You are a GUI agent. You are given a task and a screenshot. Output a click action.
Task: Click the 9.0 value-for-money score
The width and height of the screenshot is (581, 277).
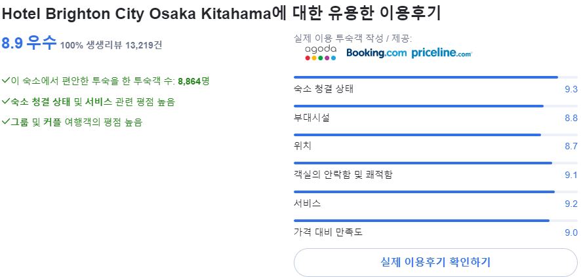point(571,232)
